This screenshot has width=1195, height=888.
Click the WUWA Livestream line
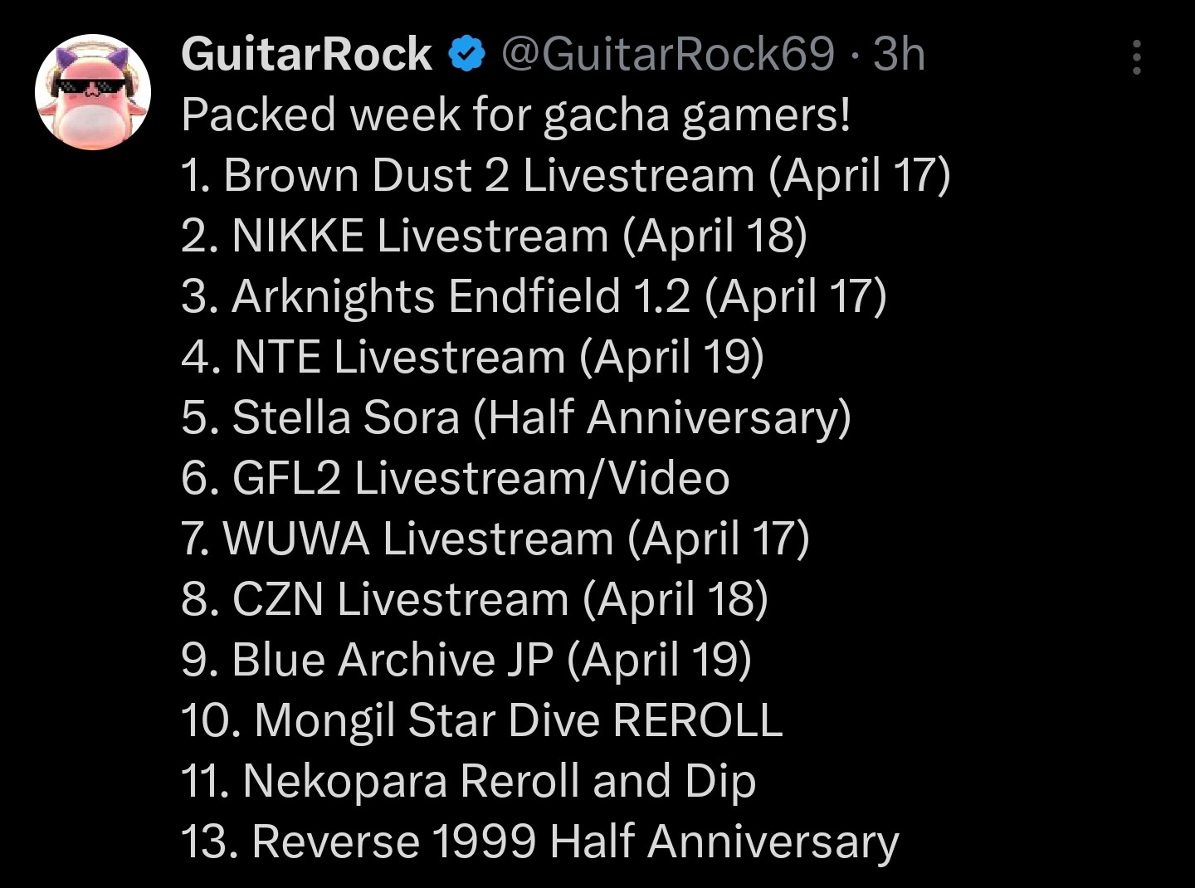click(495, 539)
